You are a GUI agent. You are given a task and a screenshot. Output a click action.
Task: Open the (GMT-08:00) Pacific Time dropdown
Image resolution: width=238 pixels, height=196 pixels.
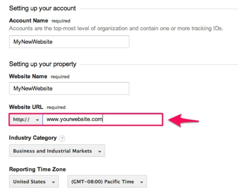click(107, 181)
